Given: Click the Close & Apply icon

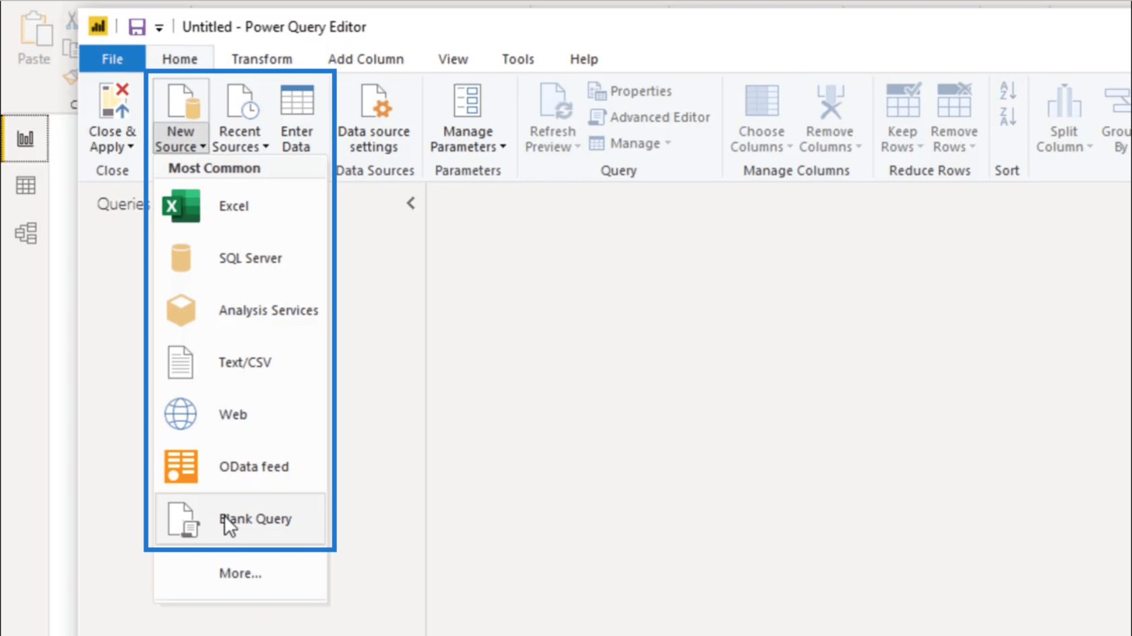Looking at the screenshot, I should tap(113, 101).
